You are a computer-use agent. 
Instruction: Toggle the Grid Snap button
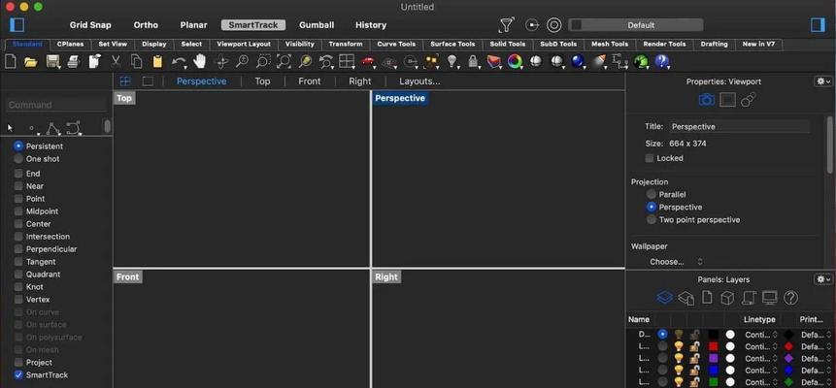click(x=90, y=25)
